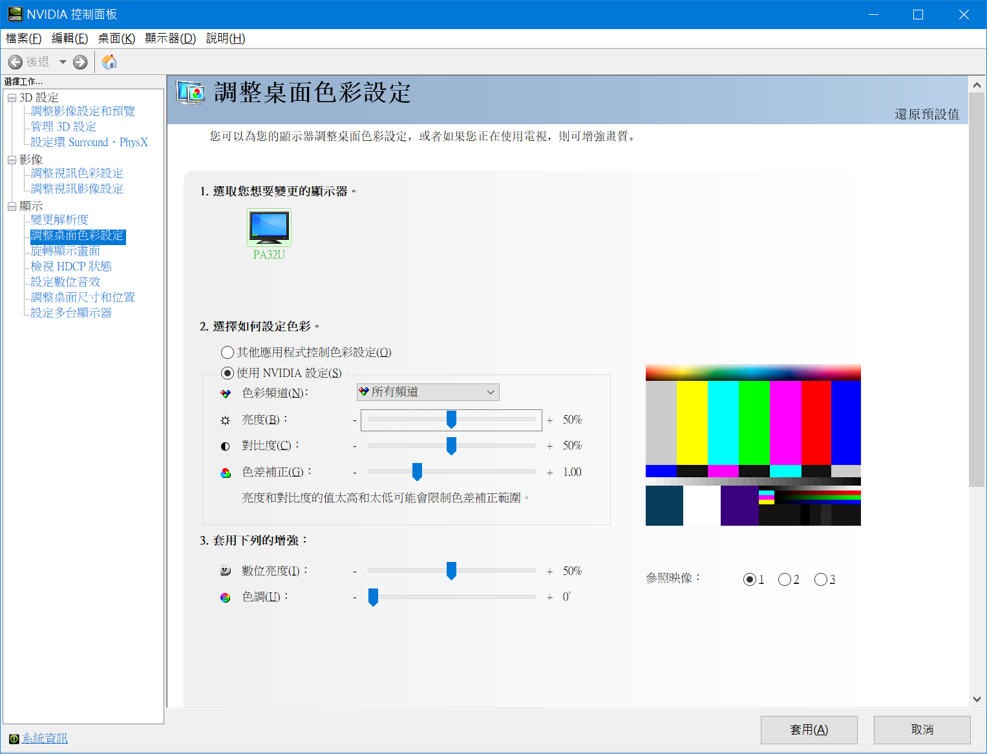Viewport: 987px width, 754px height.
Task: Click the 數位亮度 digital vibrance slider handle
Action: point(451,571)
